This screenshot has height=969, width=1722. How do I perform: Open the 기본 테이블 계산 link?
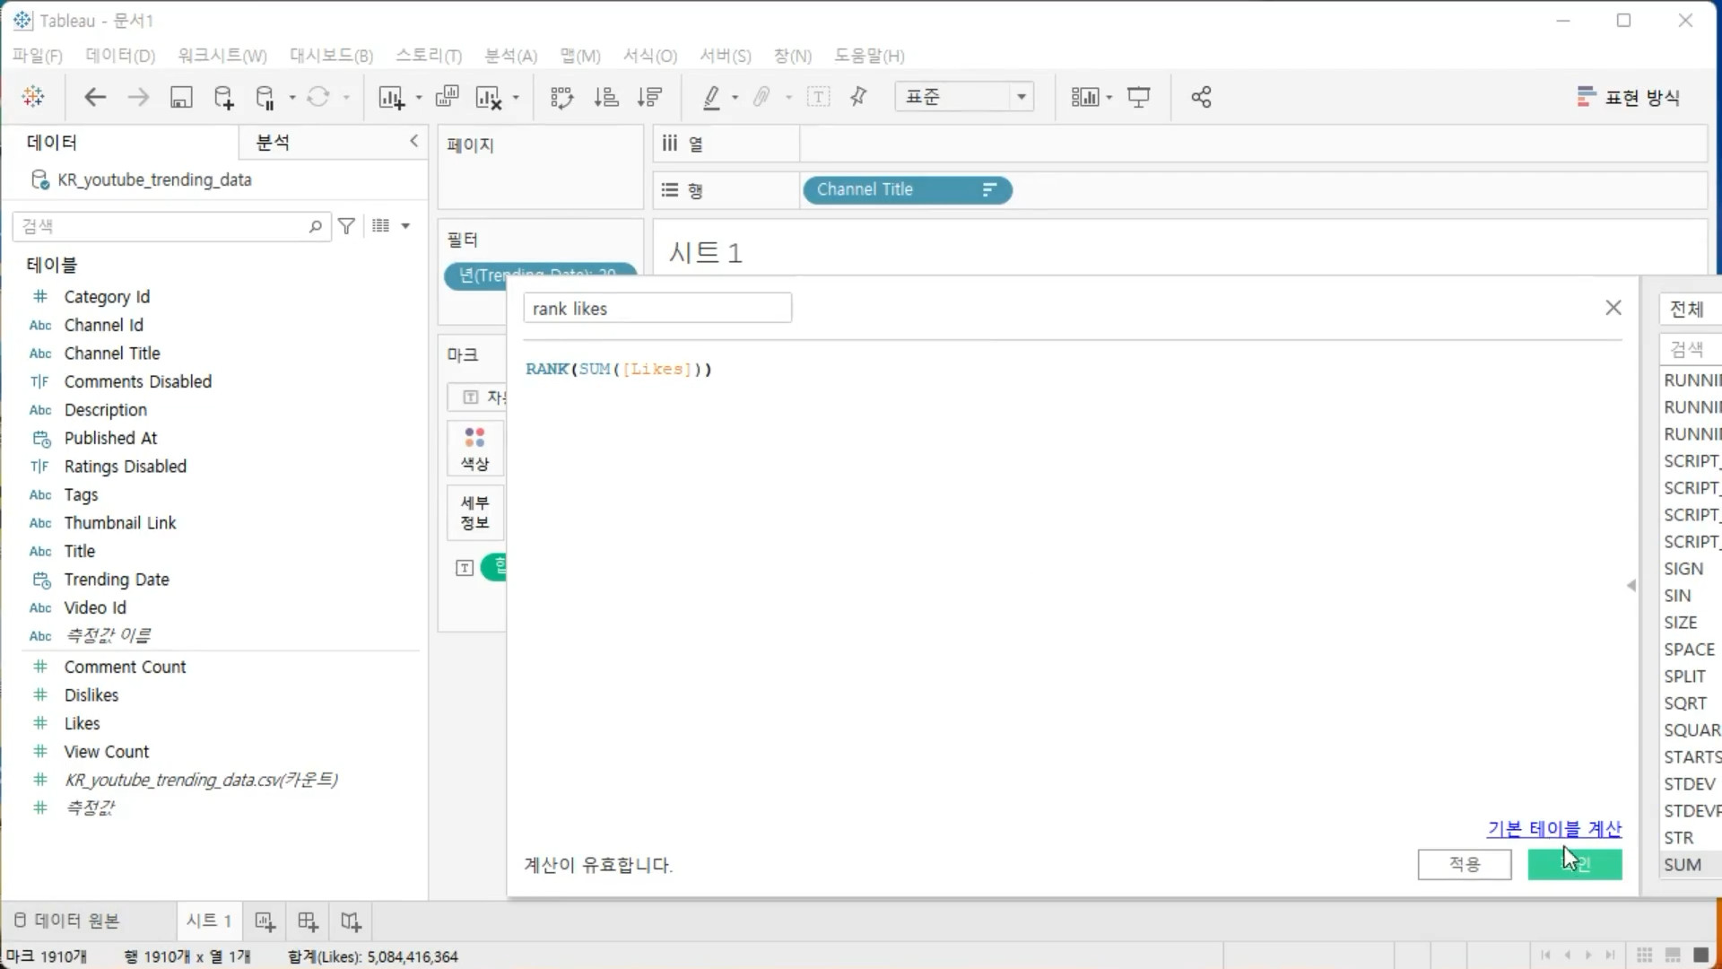pos(1553,828)
